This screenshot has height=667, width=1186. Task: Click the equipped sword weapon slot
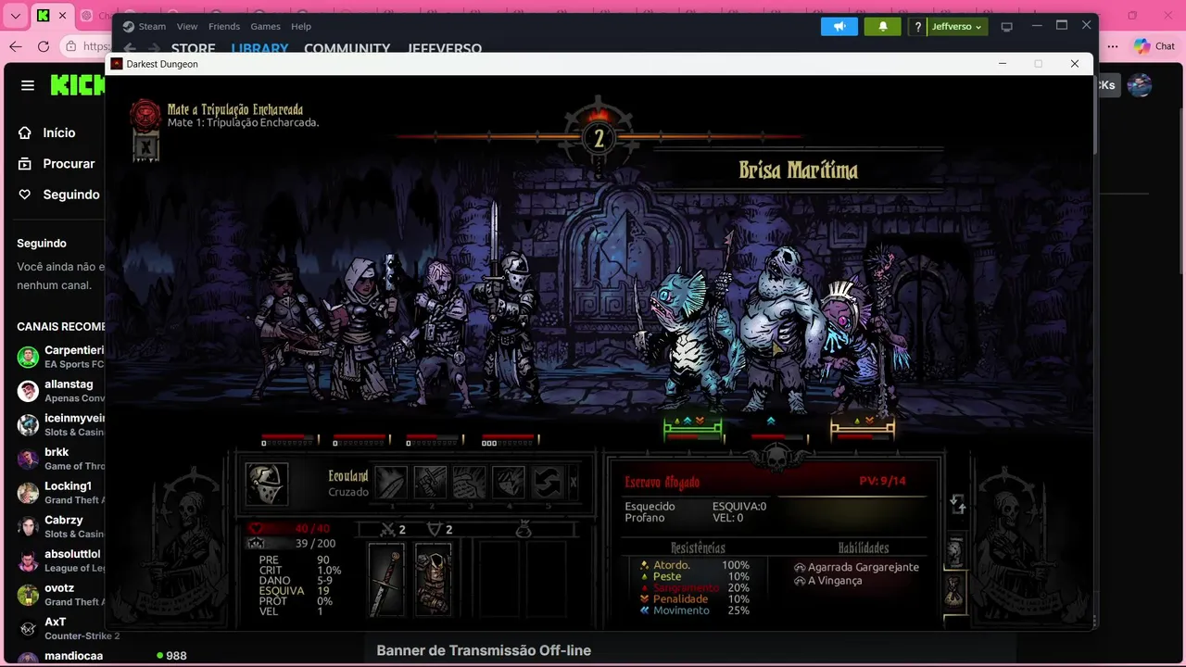387,580
